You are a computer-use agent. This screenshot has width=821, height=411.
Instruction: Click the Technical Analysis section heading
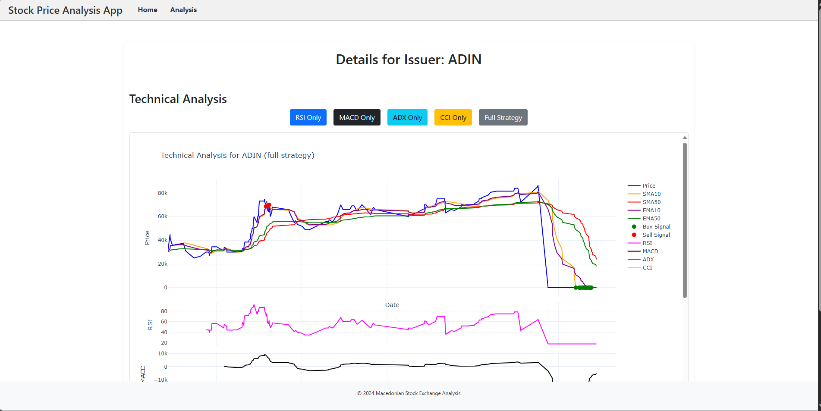pyautogui.click(x=178, y=99)
